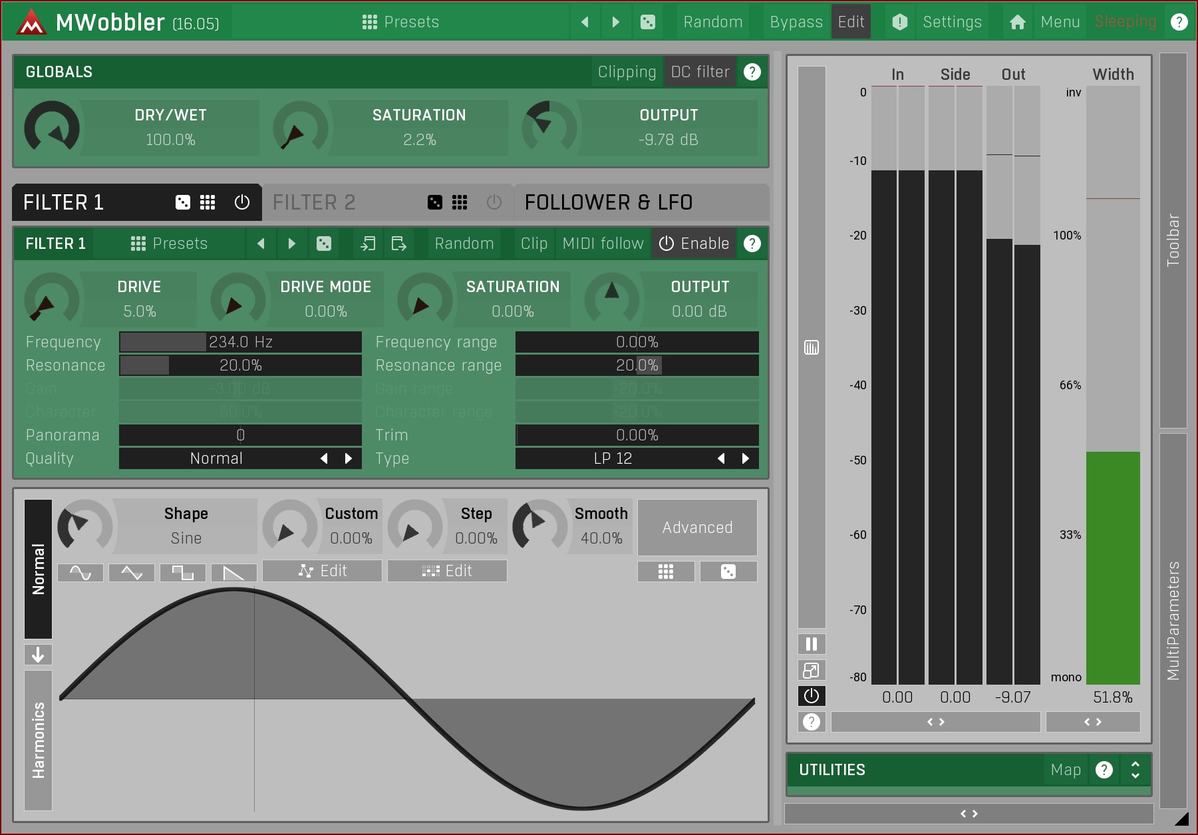Open LFO shape presets grid icon

[666, 572]
